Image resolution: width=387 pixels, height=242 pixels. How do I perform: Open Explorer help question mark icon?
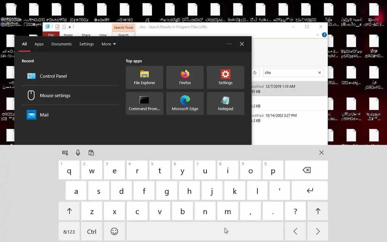point(324,35)
